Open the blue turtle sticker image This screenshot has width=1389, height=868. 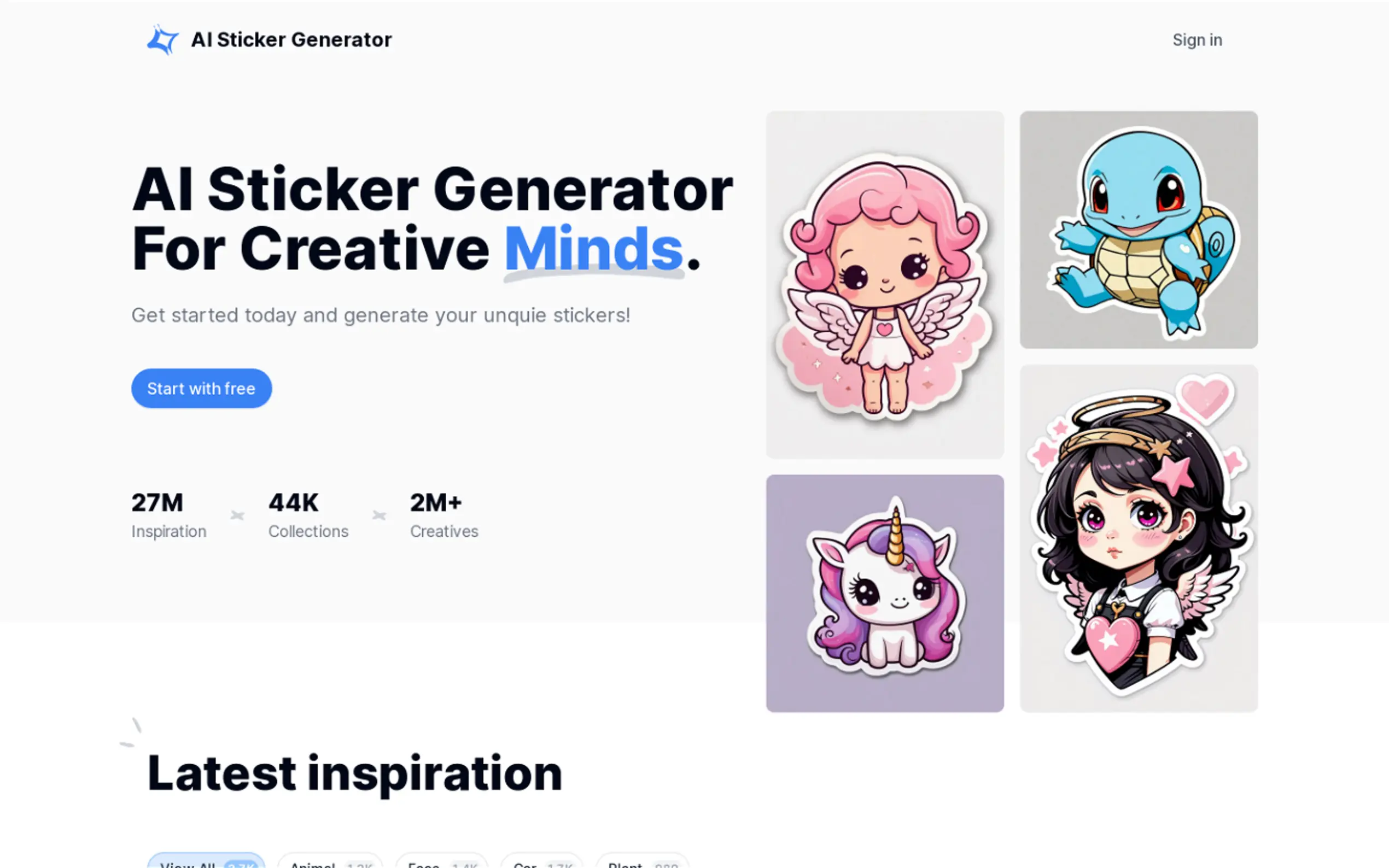(1139, 230)
